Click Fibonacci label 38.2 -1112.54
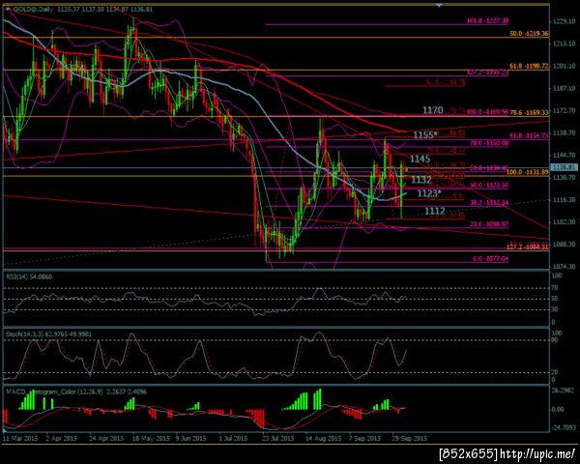This screenshot has height=464, width=580. click(489, 203)
